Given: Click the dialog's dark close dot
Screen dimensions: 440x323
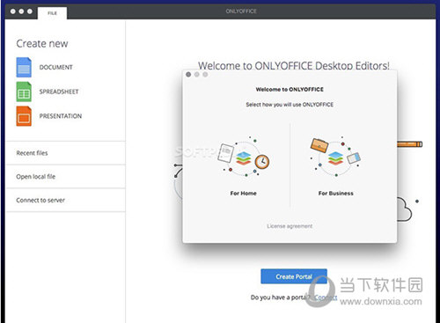Looking at the screenshot, I should (x=188, y=75).
